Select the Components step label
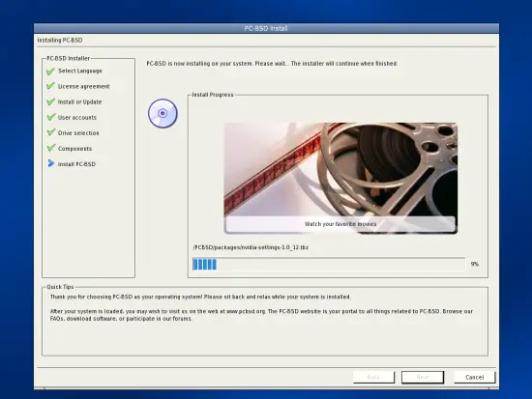532x399 pixels. pos(74,149)
